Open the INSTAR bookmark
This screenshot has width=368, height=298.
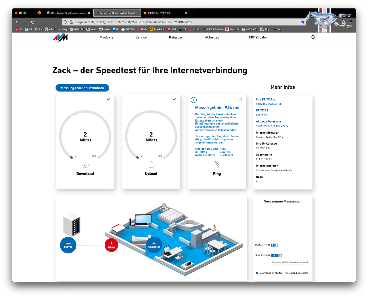point(128,29)
